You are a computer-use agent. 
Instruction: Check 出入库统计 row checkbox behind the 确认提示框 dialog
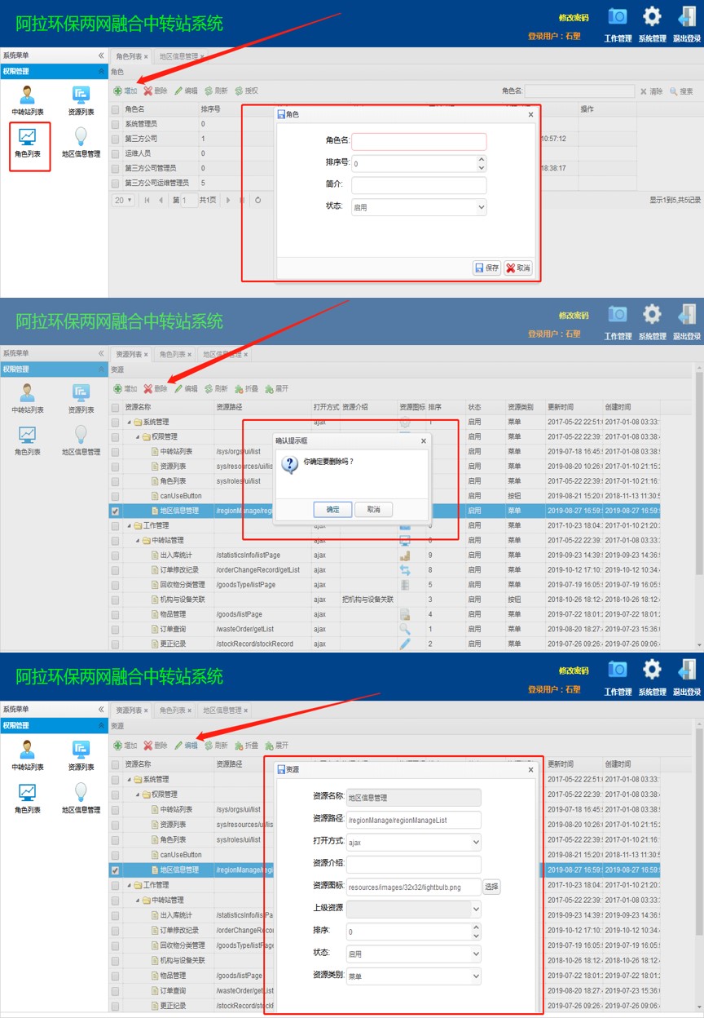(115, 555)
